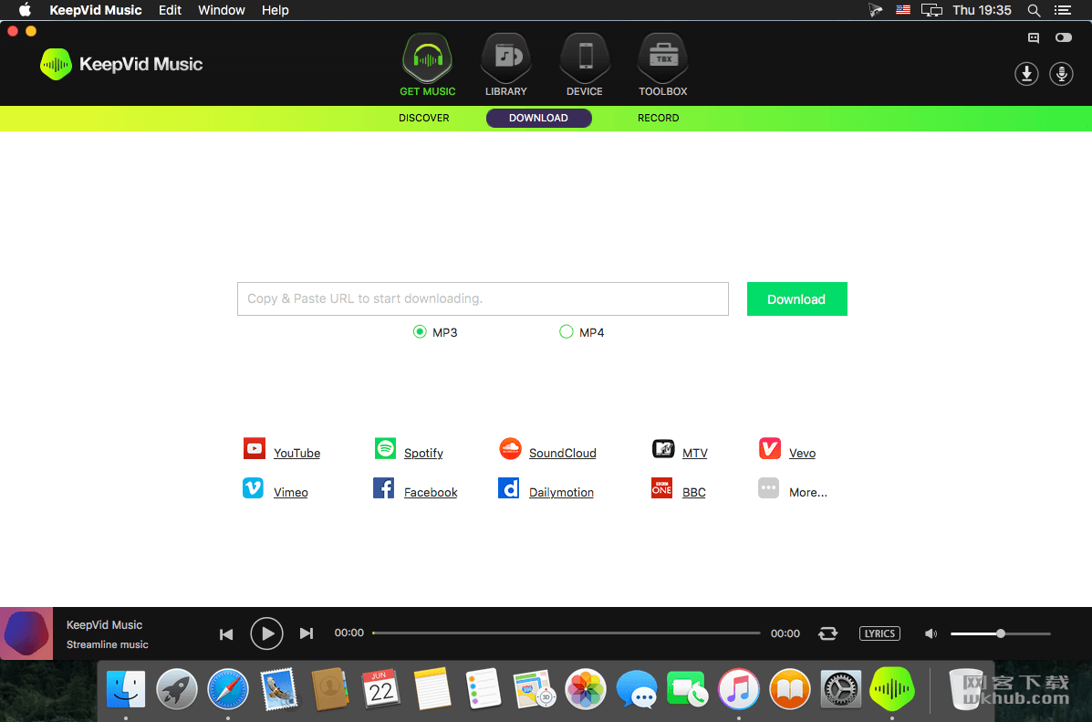1092x722 pixels.
Task: Open the Toolbox section
Action: [663, 65]
